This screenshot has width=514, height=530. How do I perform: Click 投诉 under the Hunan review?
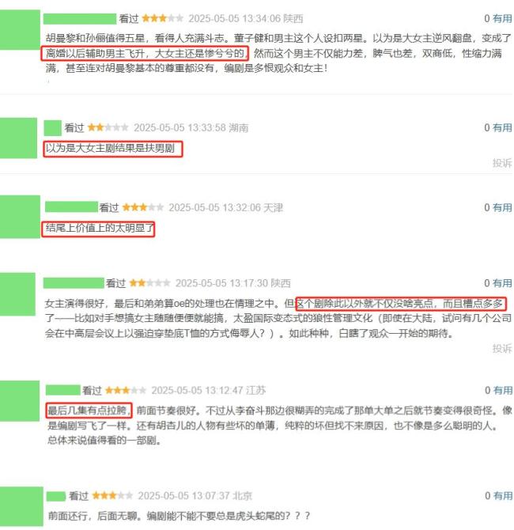(502, 163)
